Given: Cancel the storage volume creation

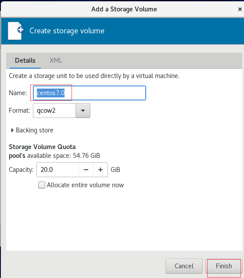Looking at the screenshot, I should pos(184,266).
